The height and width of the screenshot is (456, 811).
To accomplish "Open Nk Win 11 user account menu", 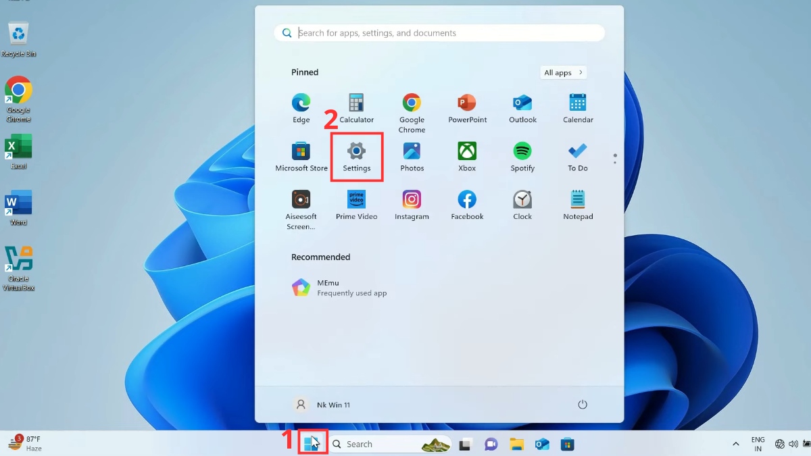I will coord(323,405).
